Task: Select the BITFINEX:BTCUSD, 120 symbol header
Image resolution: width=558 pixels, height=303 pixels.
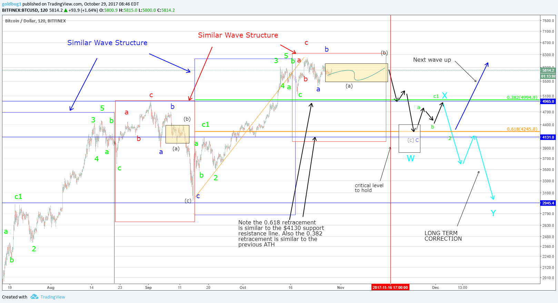Action: 25,10
